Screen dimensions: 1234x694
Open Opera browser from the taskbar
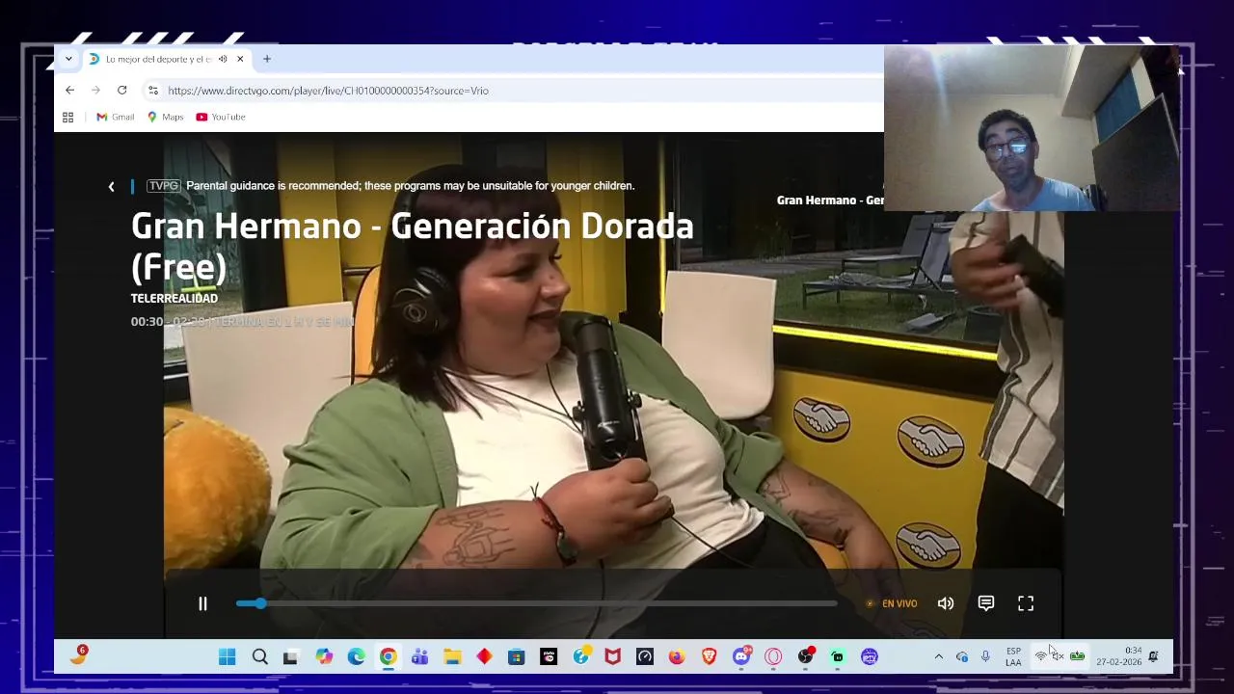pyautogui.click(x=773, y=656)
